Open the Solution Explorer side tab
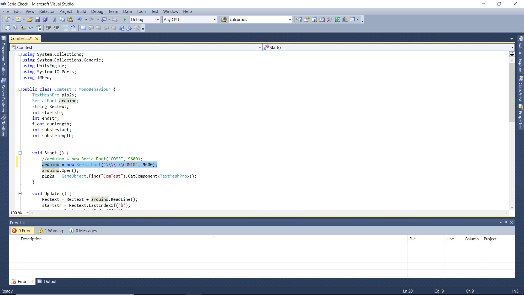Image resolution: width=524 pixels, height=295 pixels. click(x=521, y=55)
